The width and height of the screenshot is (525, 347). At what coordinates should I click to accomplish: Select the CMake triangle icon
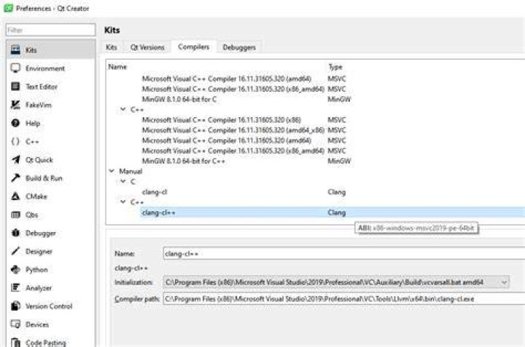click(x=15, y=196)
